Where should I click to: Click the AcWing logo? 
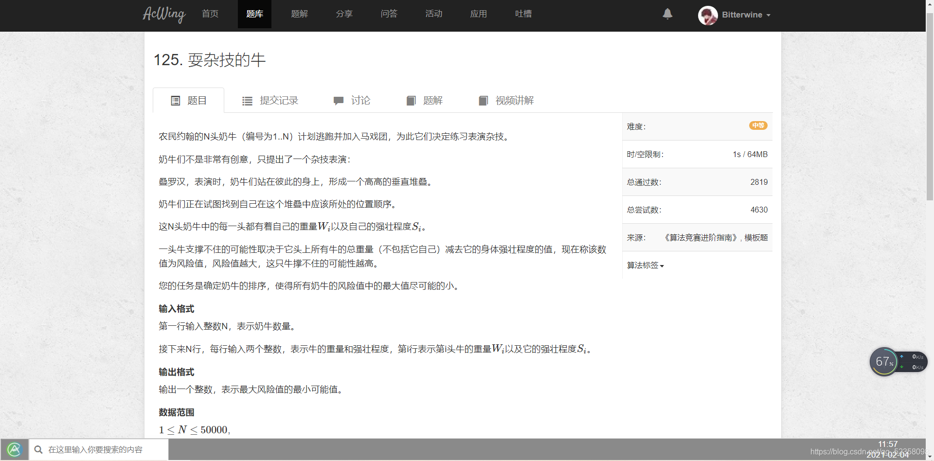164,14
